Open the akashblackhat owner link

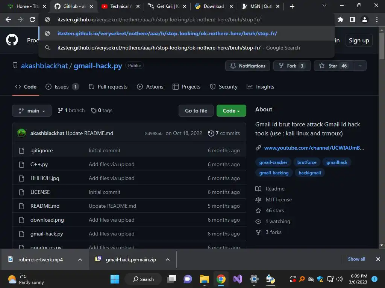44,66
